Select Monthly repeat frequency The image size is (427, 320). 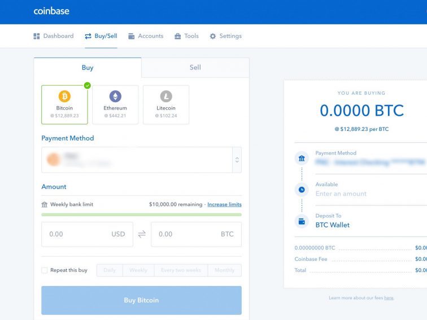pyautogui.click(x=224, y=270)
